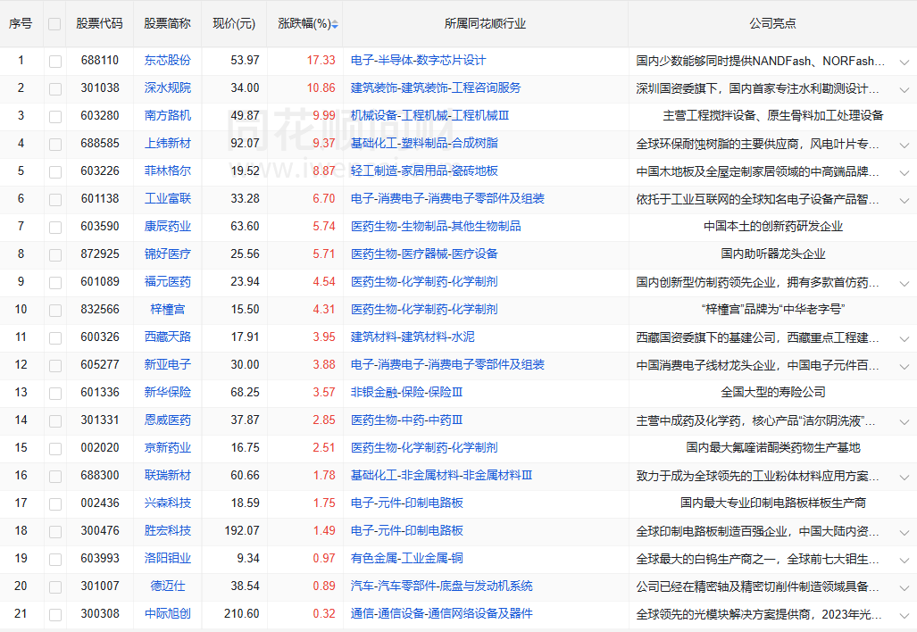Select highlight text 全国大型的寿险公司

pyautogui.click(x=772, y=392)
